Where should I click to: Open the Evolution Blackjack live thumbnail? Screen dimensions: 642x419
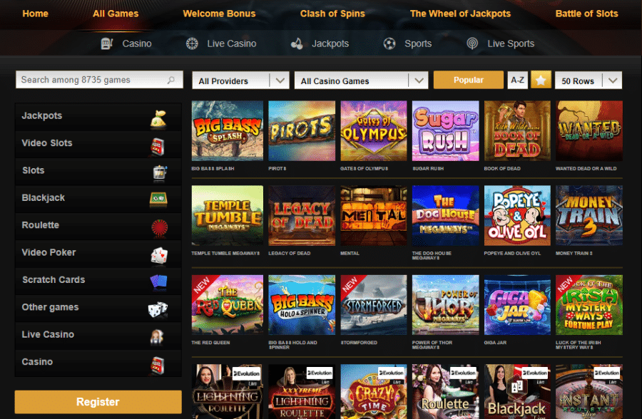pyautogui.click(x=517, y=392)
